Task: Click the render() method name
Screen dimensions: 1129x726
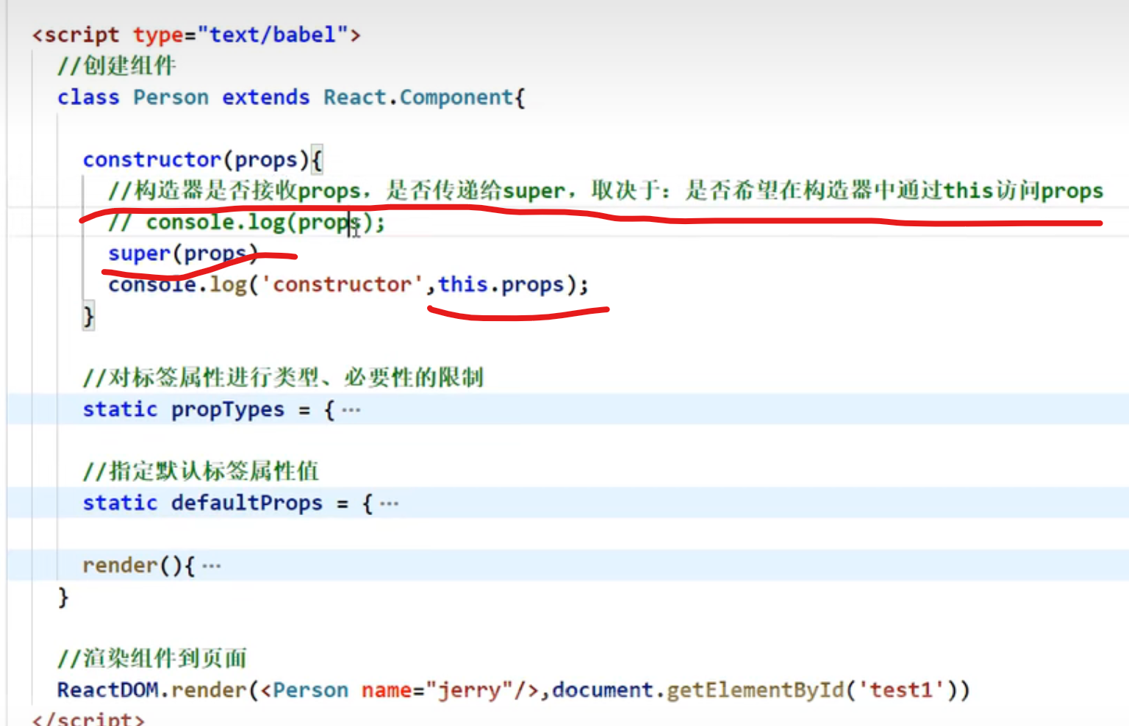Action: [120, 565]
